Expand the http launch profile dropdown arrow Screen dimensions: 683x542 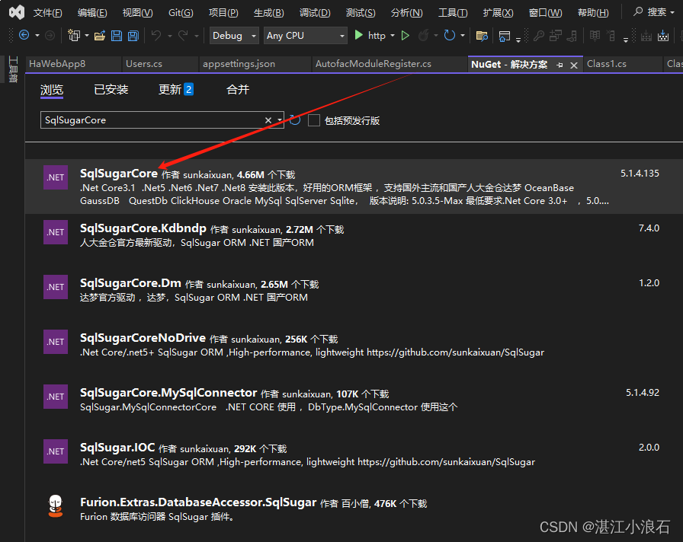pos(393,36)
